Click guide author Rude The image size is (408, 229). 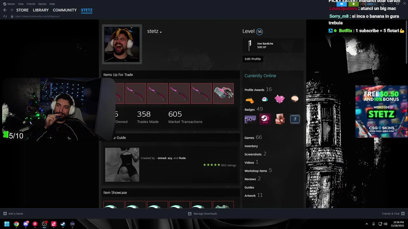point(182,158)
